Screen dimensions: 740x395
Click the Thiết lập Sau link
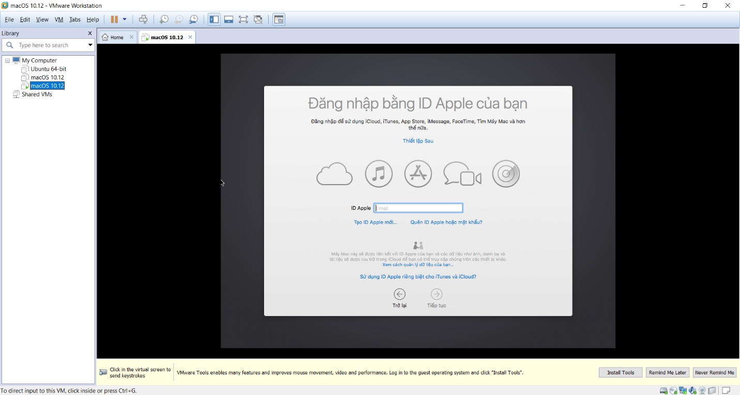(x=418, y=141)
